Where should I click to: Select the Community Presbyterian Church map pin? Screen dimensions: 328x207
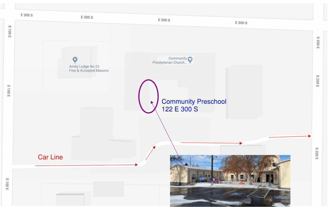coord(190,59)
